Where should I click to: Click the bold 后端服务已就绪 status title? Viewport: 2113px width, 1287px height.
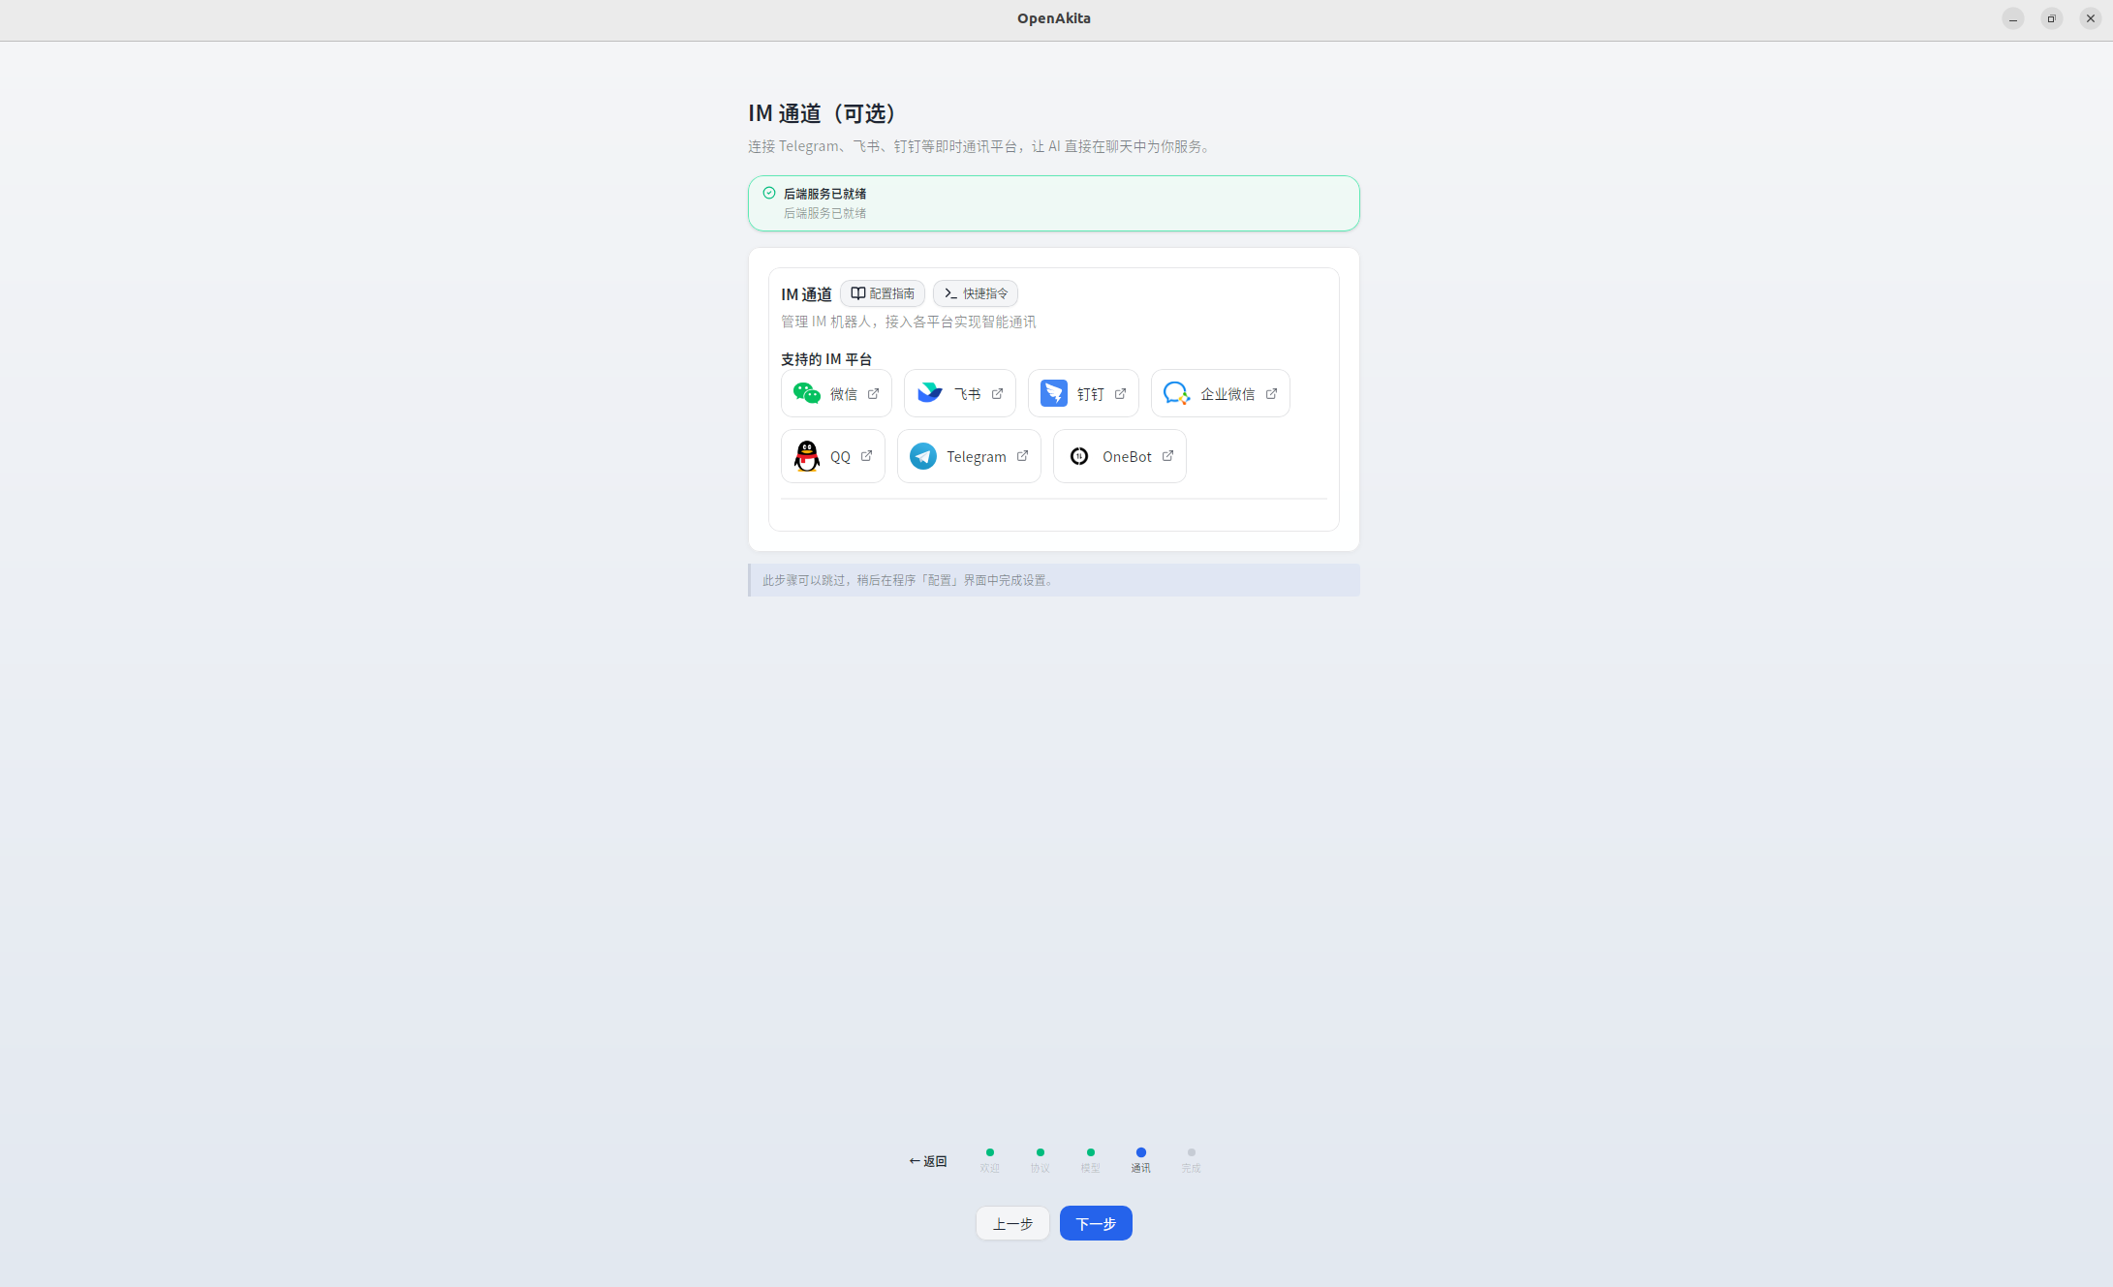point(824,194)
